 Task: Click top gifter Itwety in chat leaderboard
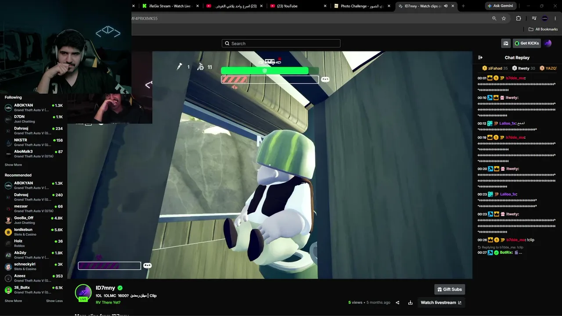(523, 68)
